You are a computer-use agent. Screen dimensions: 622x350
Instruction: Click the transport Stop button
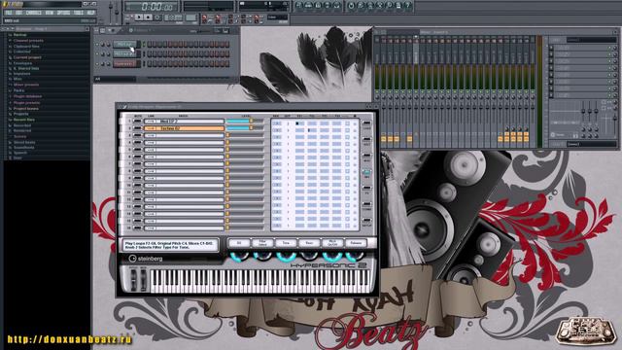click(x=148, y=17)
